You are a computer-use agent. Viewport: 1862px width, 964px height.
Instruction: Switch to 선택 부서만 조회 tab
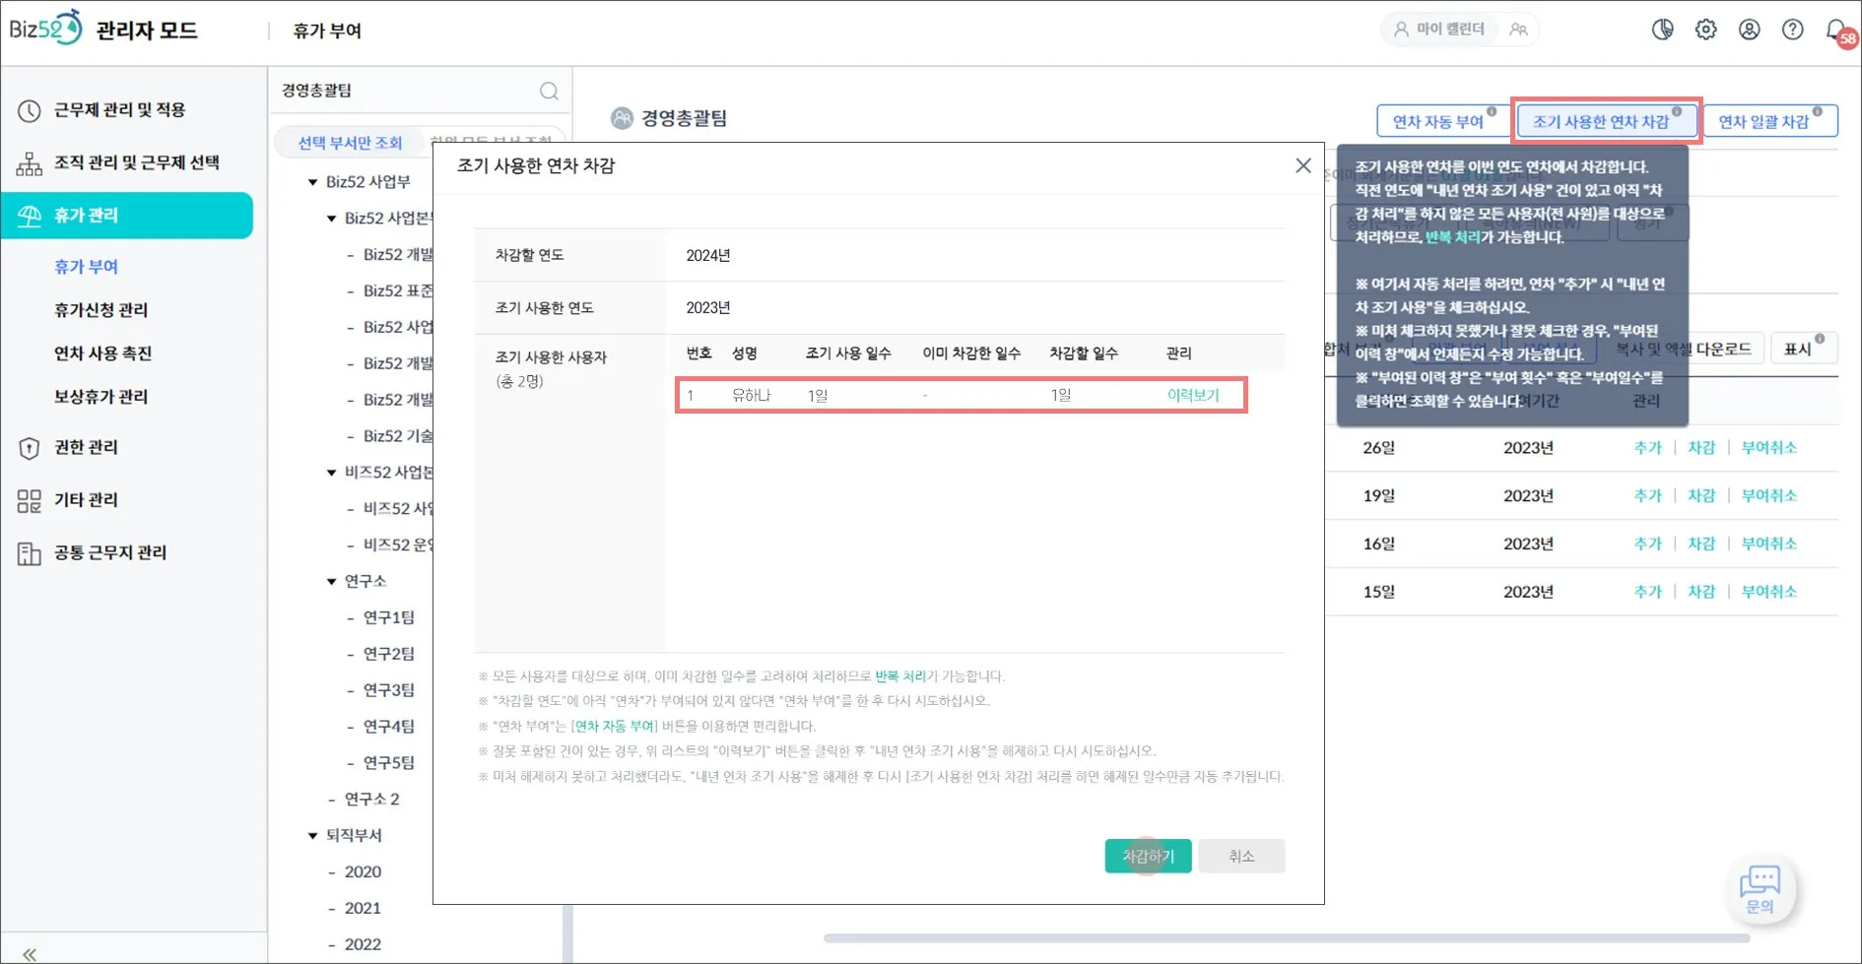coord(350,143)
